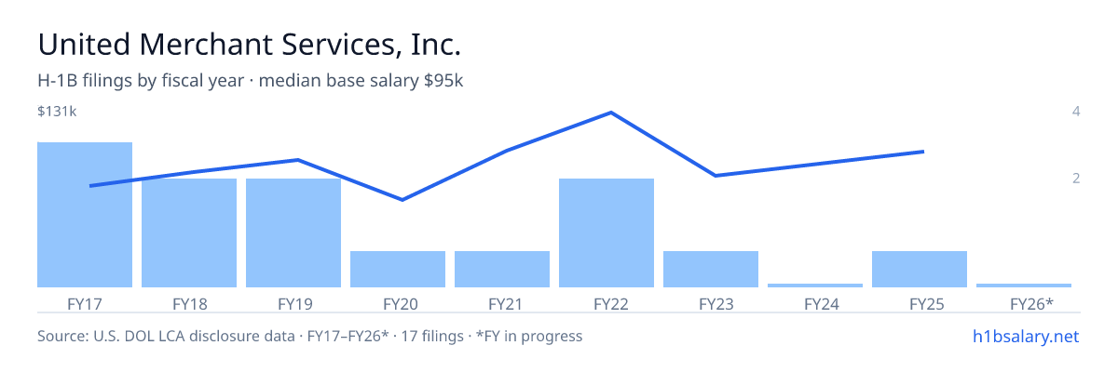The height and width of the screenshot is (372, 1118).
Task: Click the source disclosure data footnote
Action: click(309, 336)
